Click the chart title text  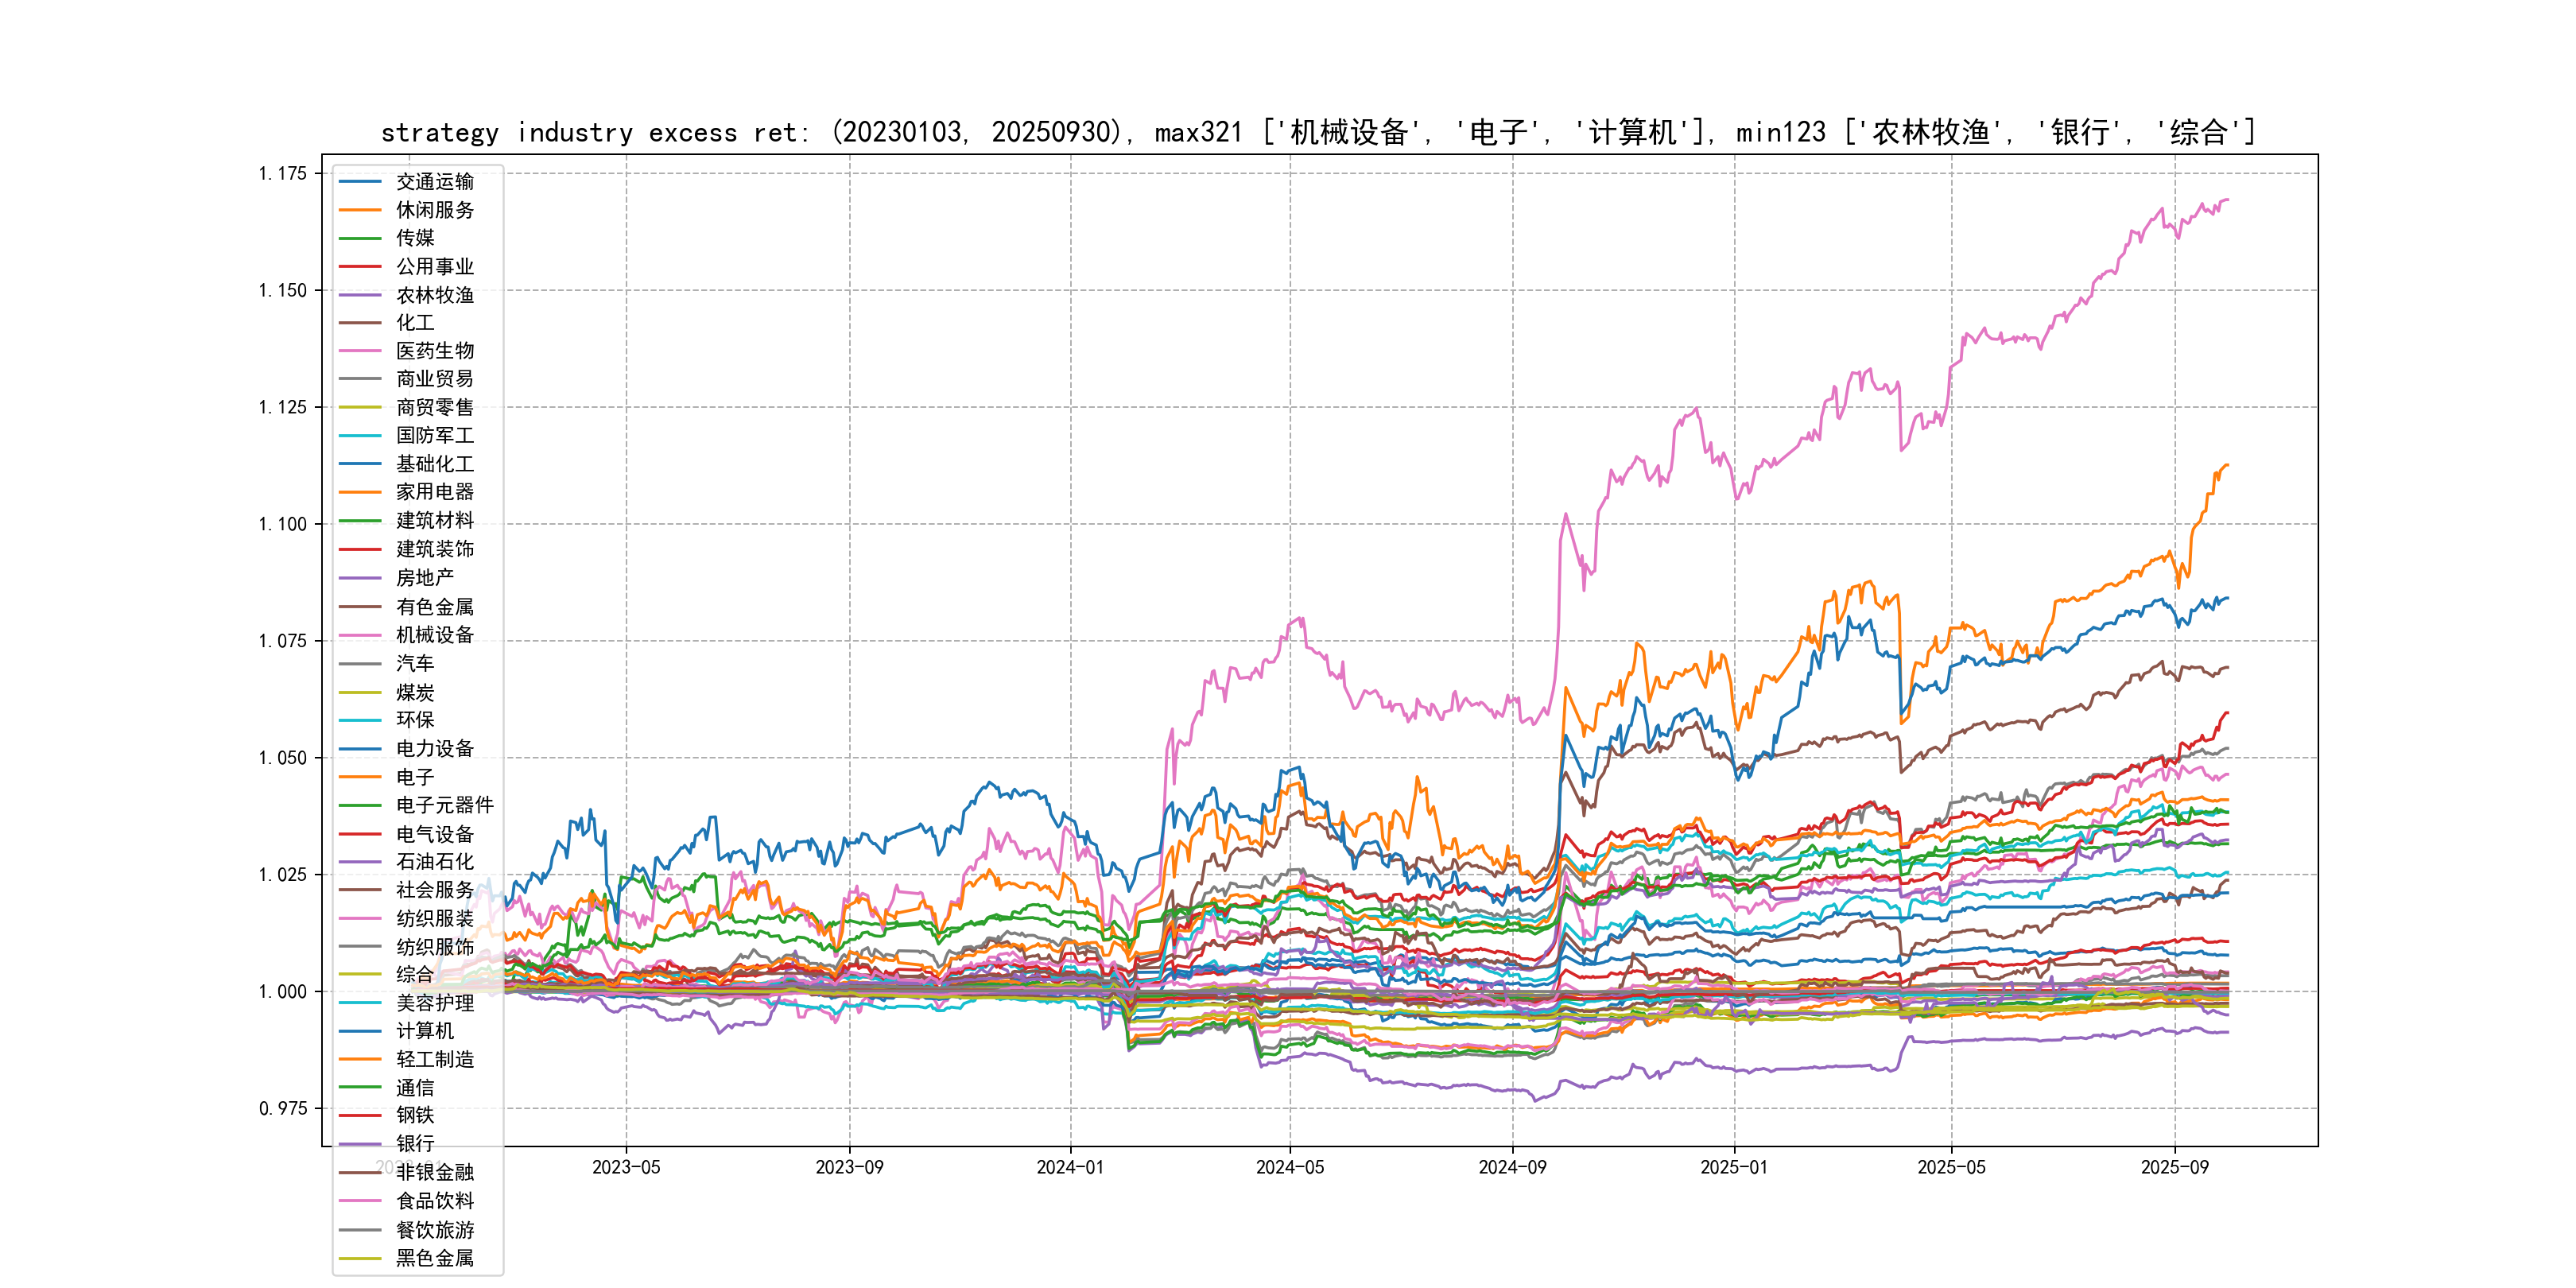coord(1318,132)
